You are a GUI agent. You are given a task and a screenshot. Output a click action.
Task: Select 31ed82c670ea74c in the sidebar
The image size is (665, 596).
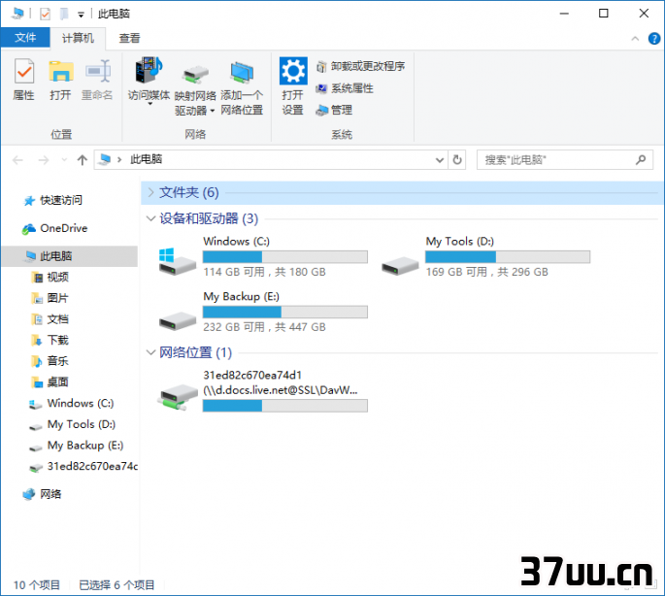point(92,466)
